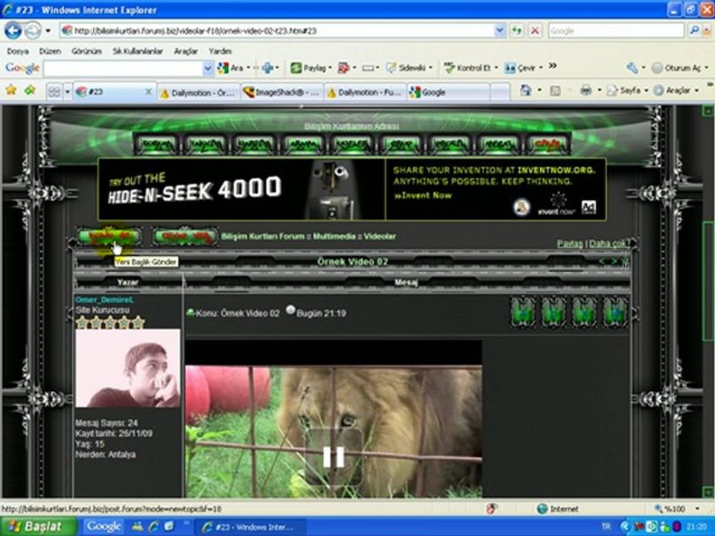Click the Add to Favorites icon
Viewport: 715px width, 536px height.
click(30, 90)
